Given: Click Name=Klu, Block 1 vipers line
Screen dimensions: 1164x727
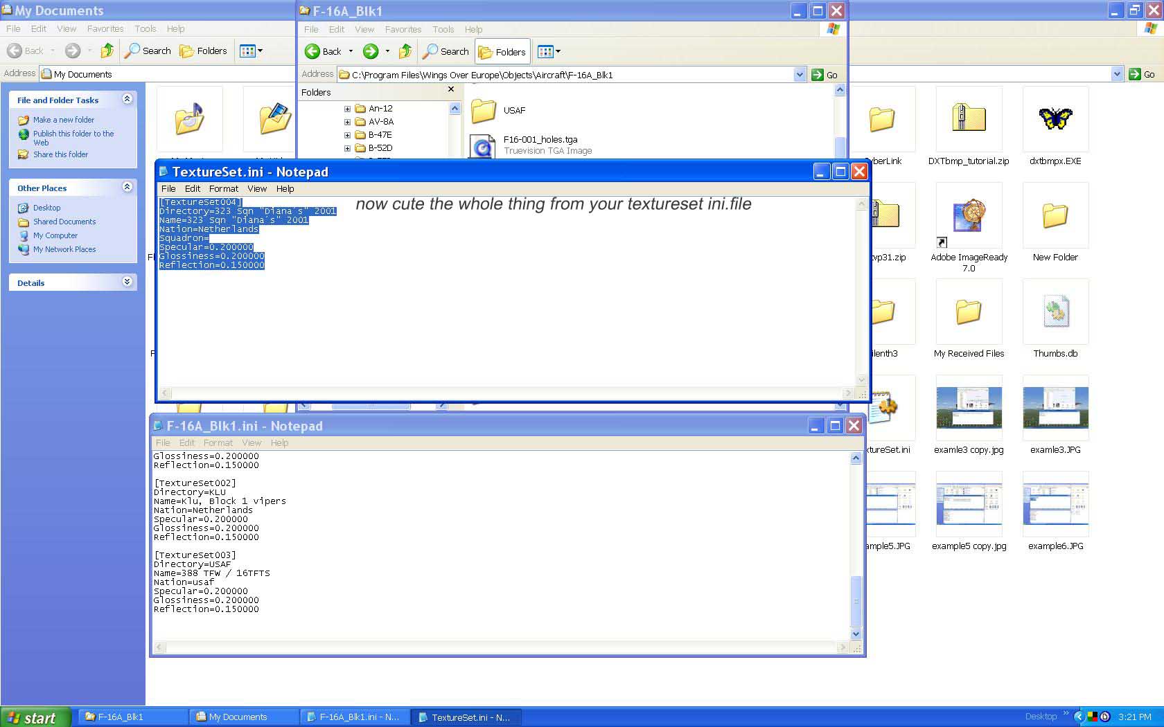Looking at the screenshot, I should [x=220, y=501].
